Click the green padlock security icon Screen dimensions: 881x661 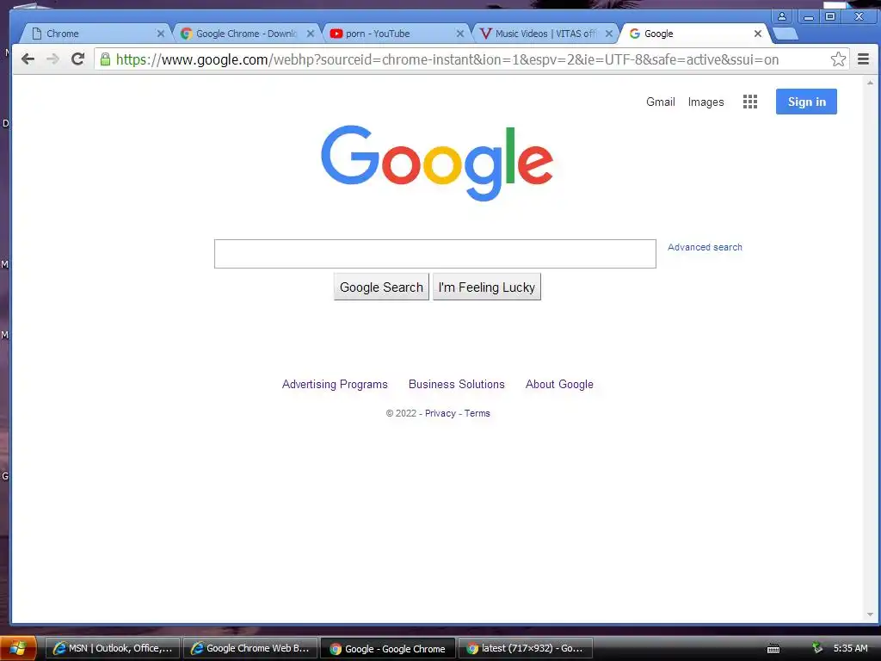[105, 59]
